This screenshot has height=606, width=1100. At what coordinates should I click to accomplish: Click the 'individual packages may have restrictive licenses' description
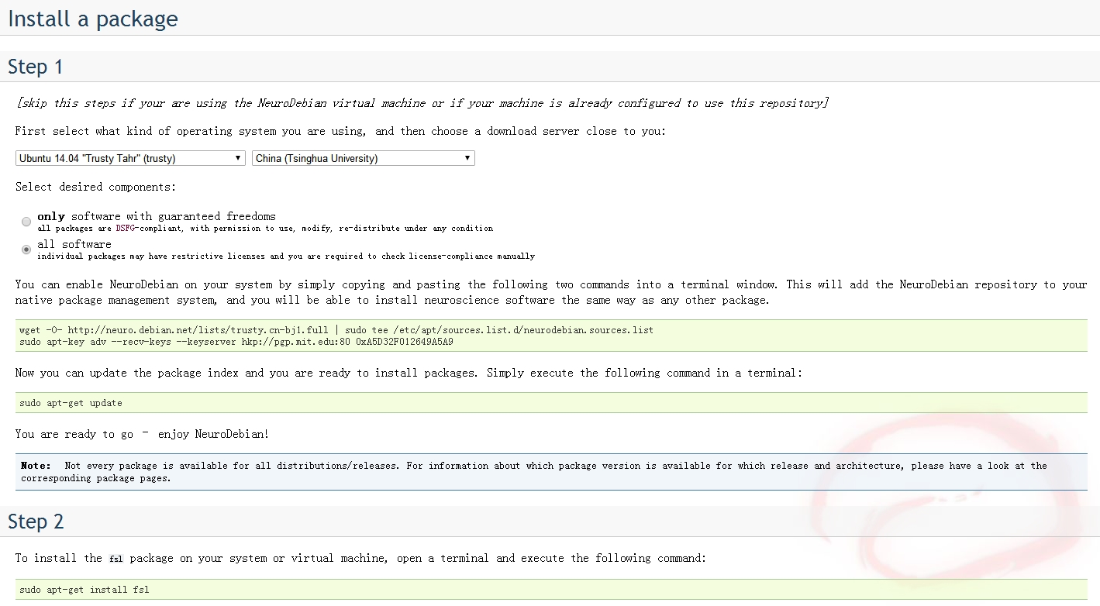[286, 257]
